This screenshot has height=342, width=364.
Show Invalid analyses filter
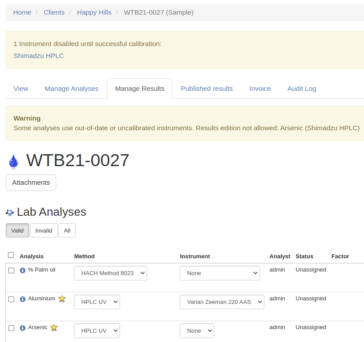tap(44, 230)
